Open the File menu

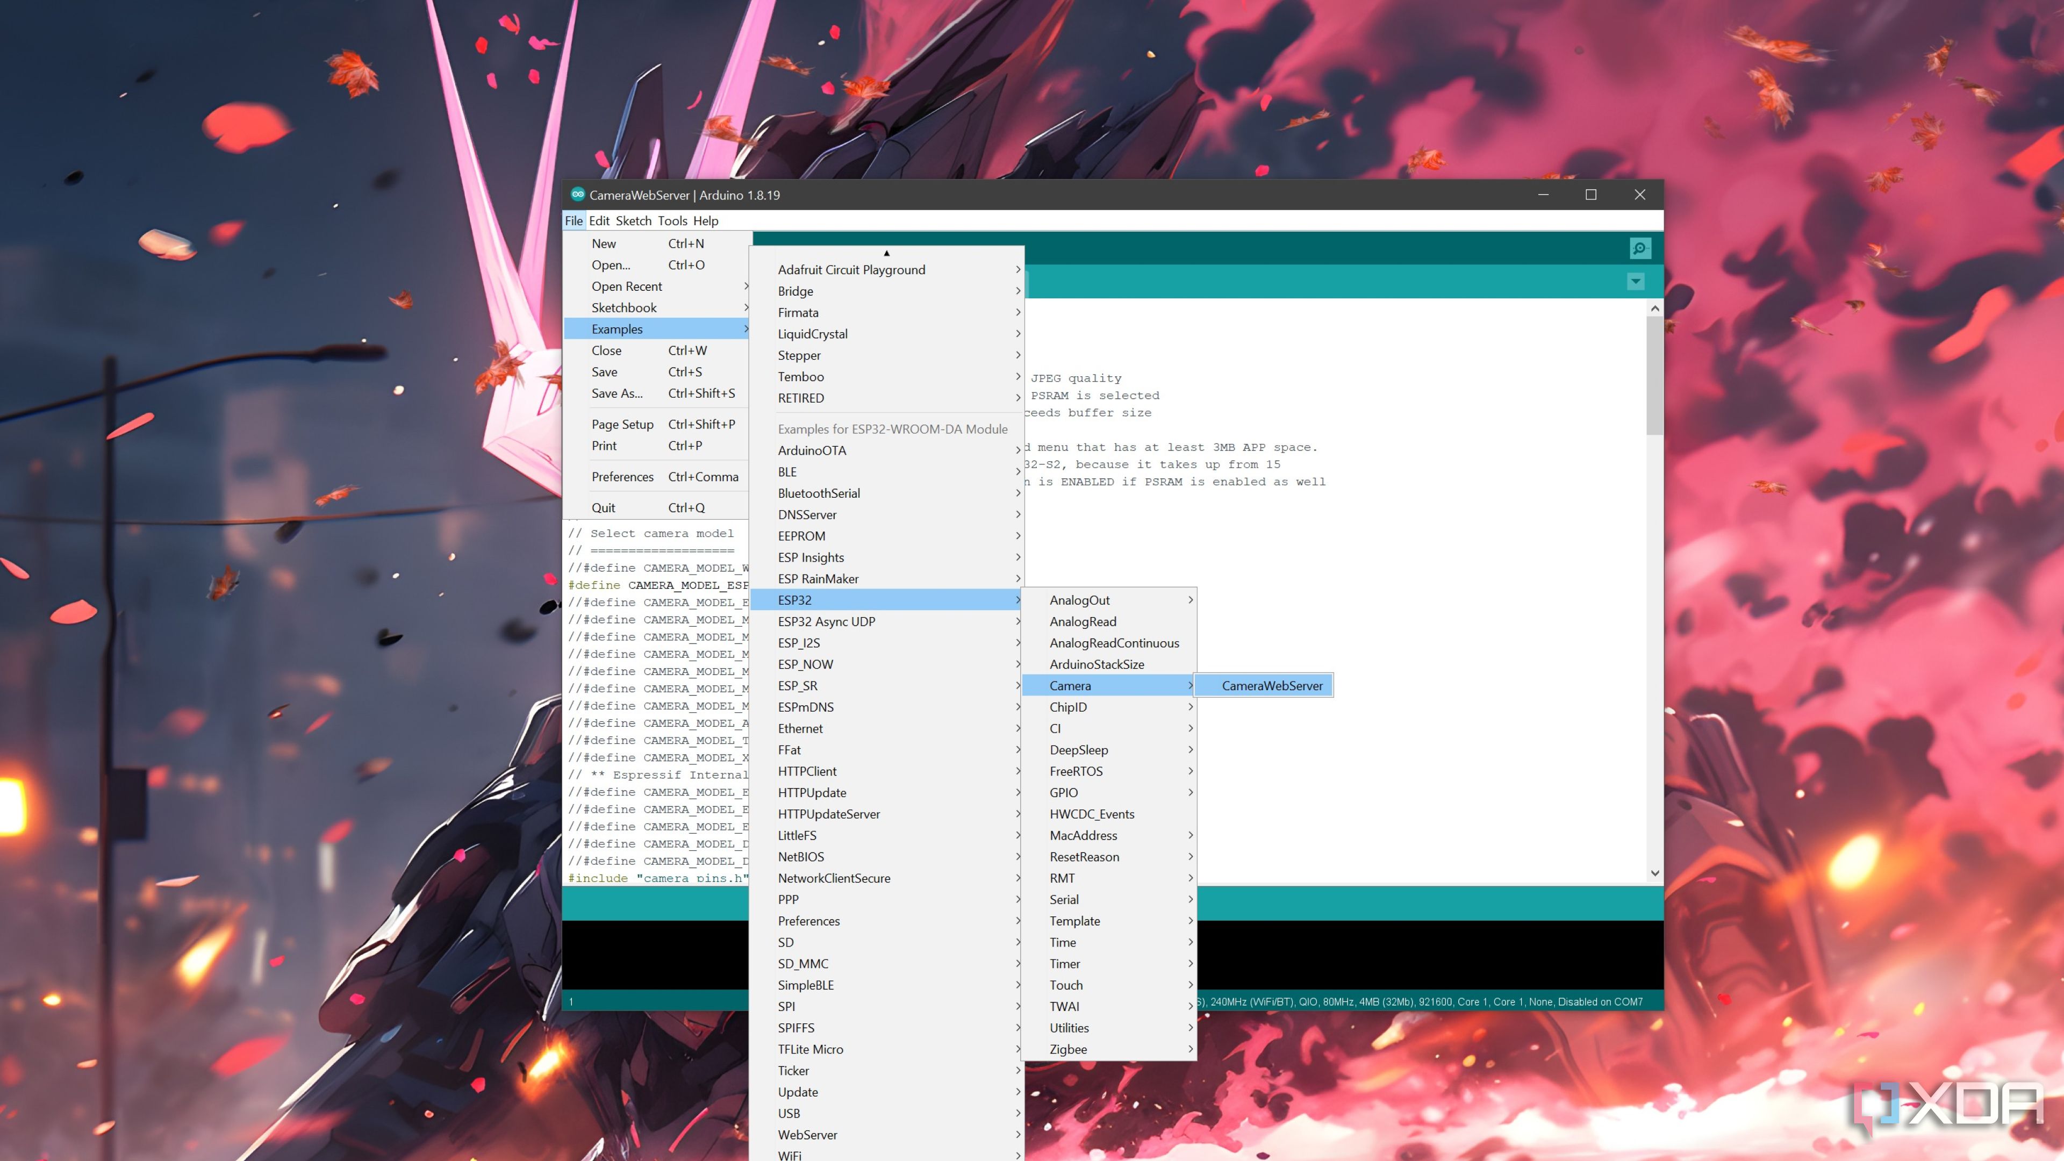pos(574,220)
